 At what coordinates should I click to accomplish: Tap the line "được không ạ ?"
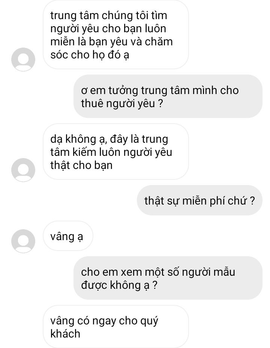coord(119,285)
